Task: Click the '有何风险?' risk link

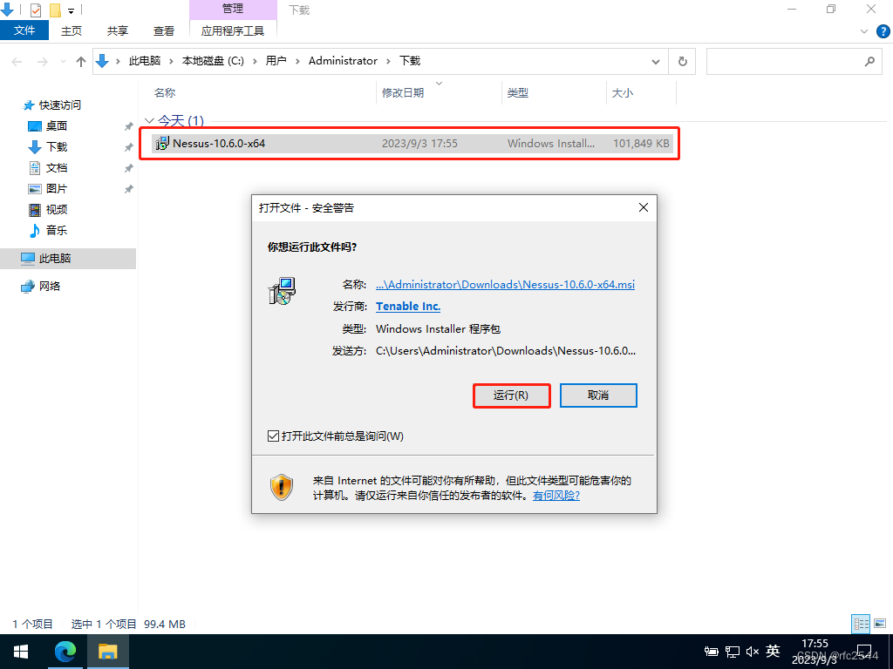Action: click(x=556, y=496)
